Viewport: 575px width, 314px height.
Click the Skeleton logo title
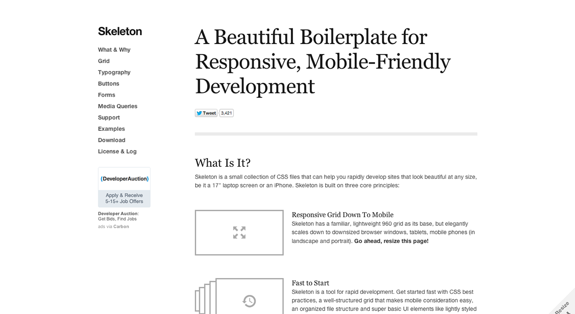point(120,32)
